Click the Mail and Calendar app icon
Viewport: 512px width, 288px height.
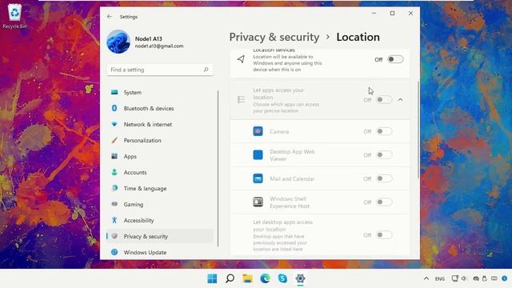point(258,178)
